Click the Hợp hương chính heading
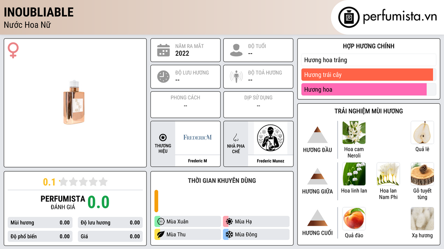 click(x=369, y=46)
